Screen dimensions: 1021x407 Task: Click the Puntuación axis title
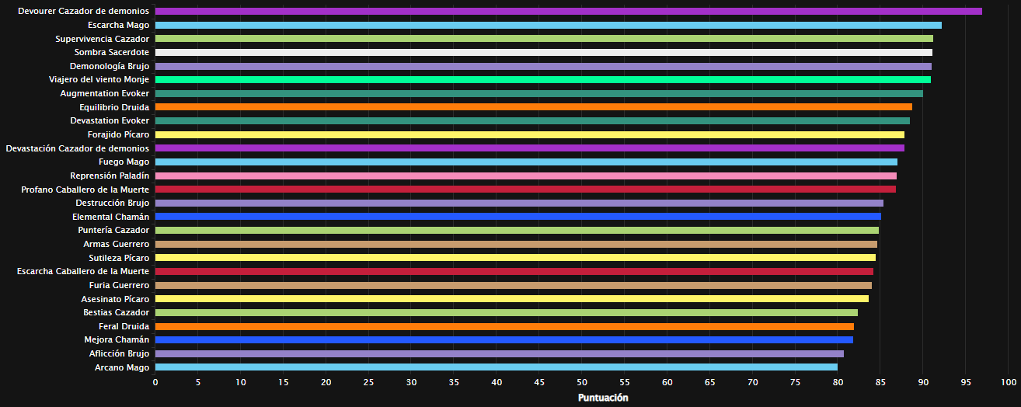603,398
